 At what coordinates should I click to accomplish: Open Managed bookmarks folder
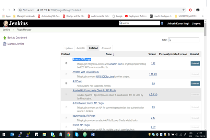point(24,16)
